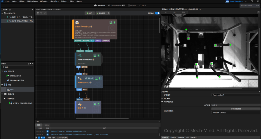Click the camera icon on the capture step
The image size is (261, 139).
[77, 23]
